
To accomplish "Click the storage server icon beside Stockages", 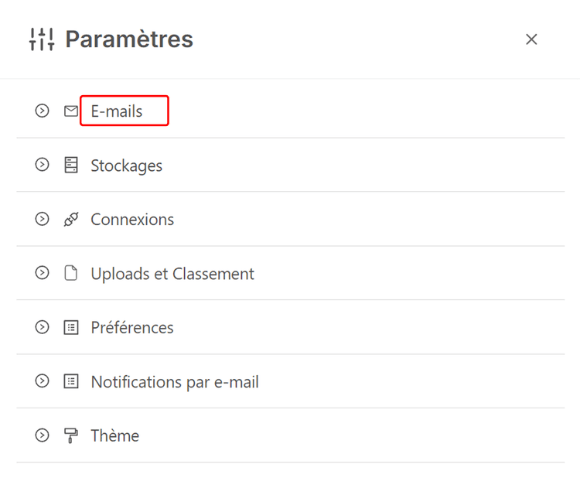I will coord(71,166).
